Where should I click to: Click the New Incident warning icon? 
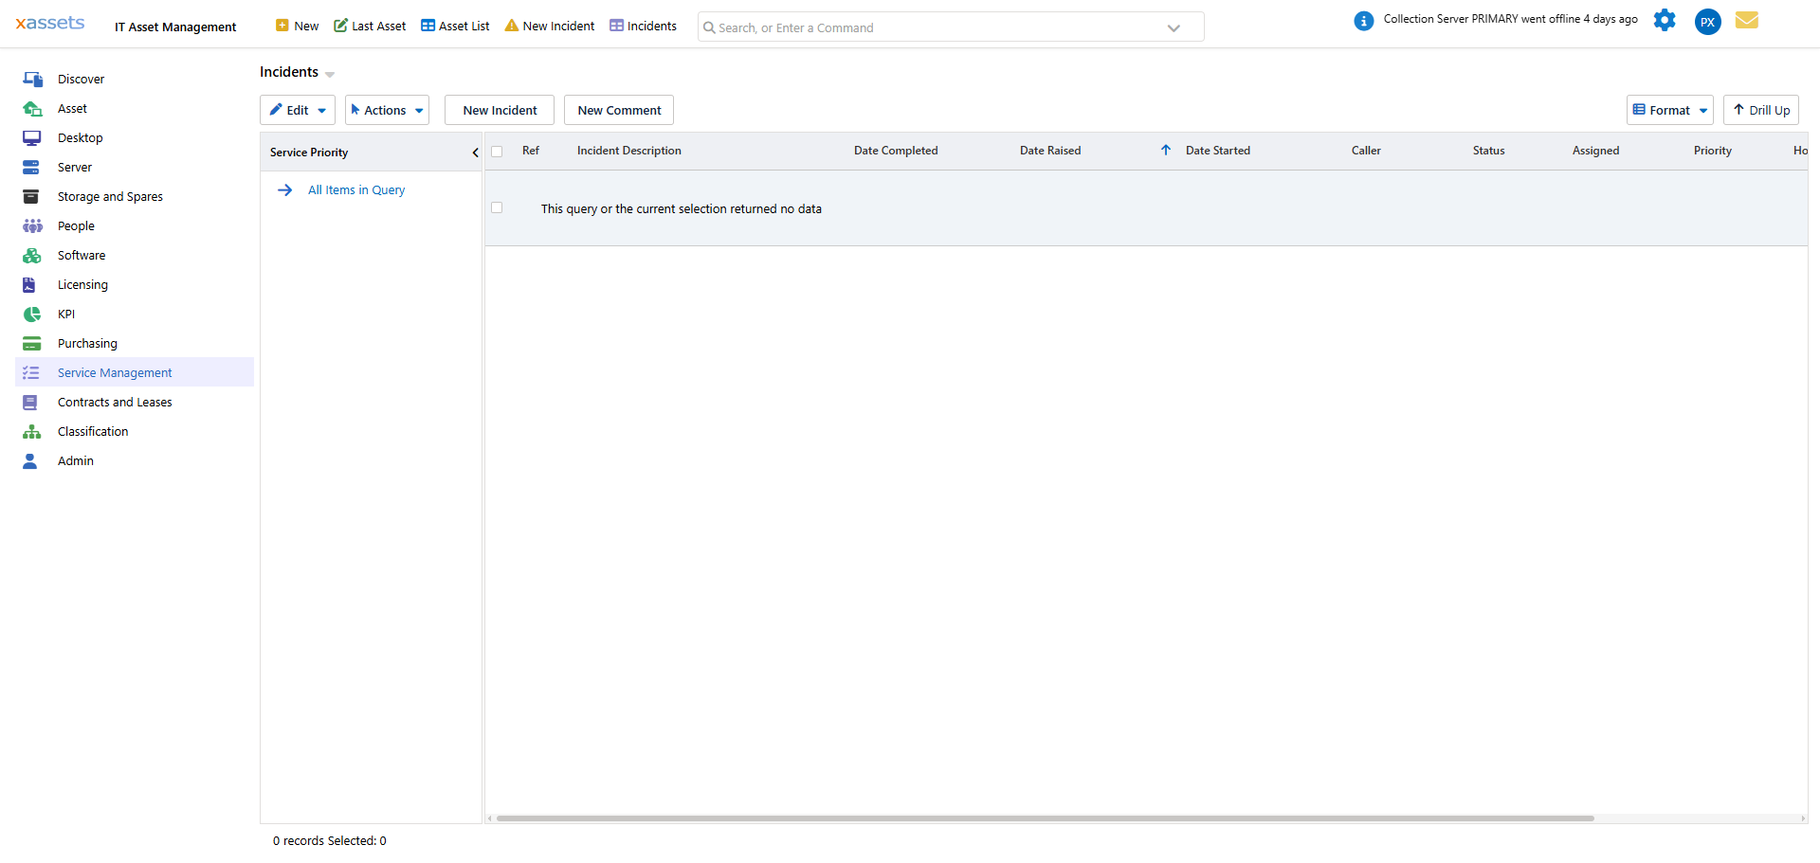coord(513,26)
